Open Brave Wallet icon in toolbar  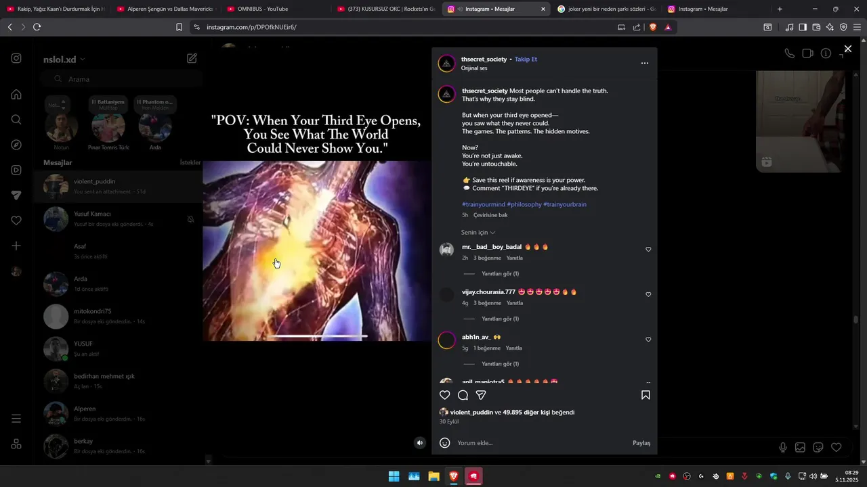pos(816,27)
